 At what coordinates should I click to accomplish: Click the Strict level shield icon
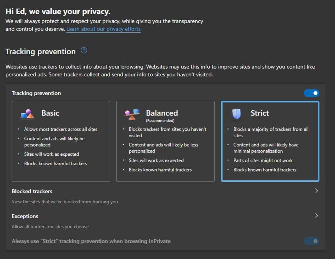point(236,114)
